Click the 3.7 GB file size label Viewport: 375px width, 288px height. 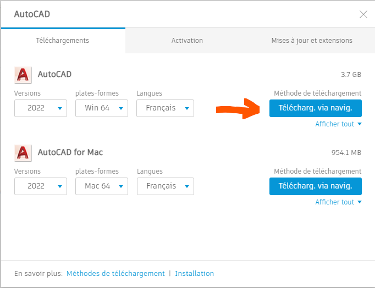(351, 75)
